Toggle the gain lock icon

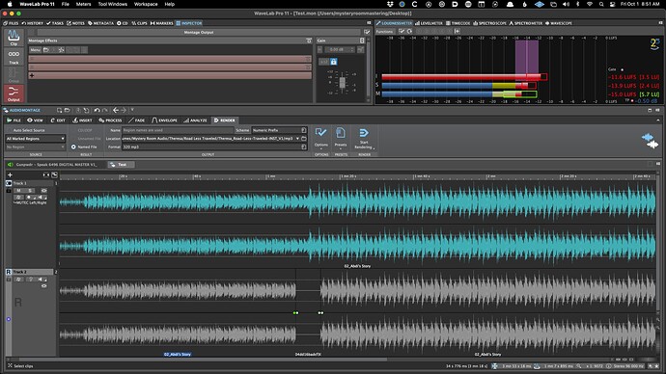(x=333, y=62)
